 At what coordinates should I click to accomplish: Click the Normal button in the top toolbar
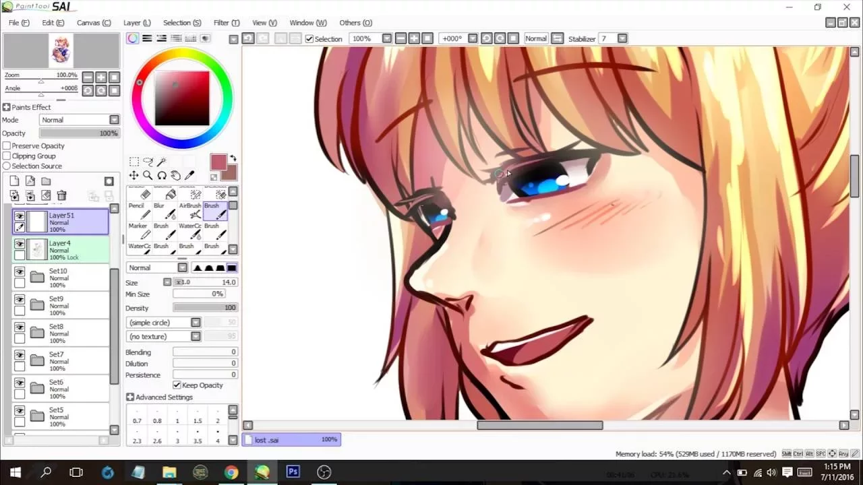point(536,38)
